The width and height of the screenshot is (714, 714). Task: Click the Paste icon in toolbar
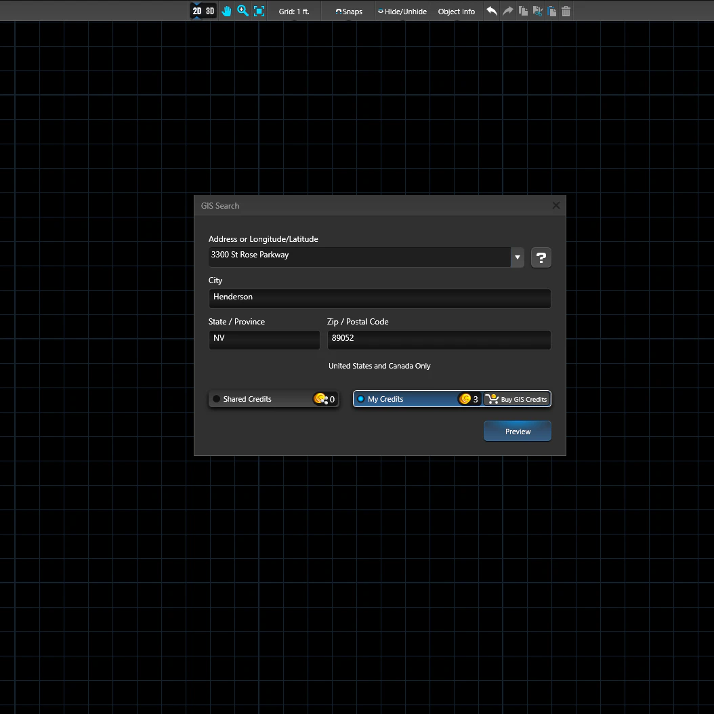pos(552,11)
